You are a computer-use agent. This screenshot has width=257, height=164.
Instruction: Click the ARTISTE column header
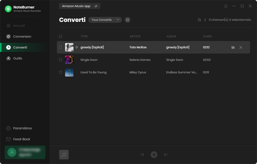point(135,36)
